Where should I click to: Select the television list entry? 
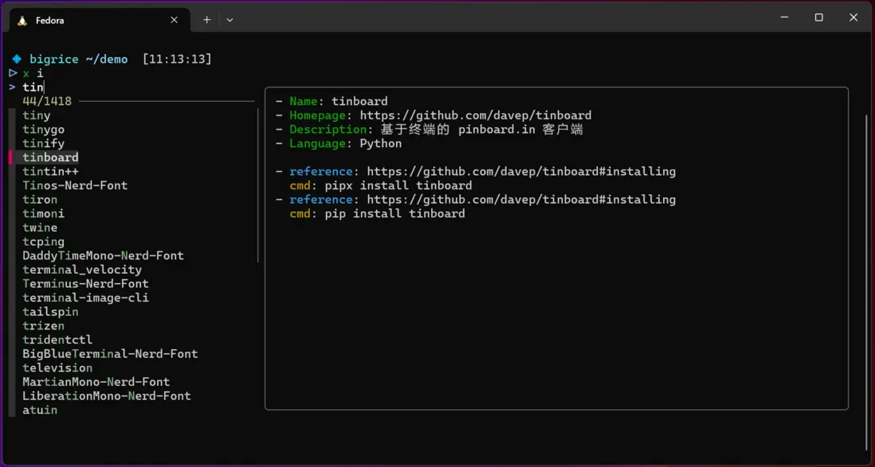pos(57,368)
